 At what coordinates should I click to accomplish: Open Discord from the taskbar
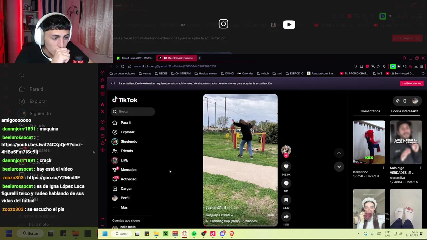point(222,234)
